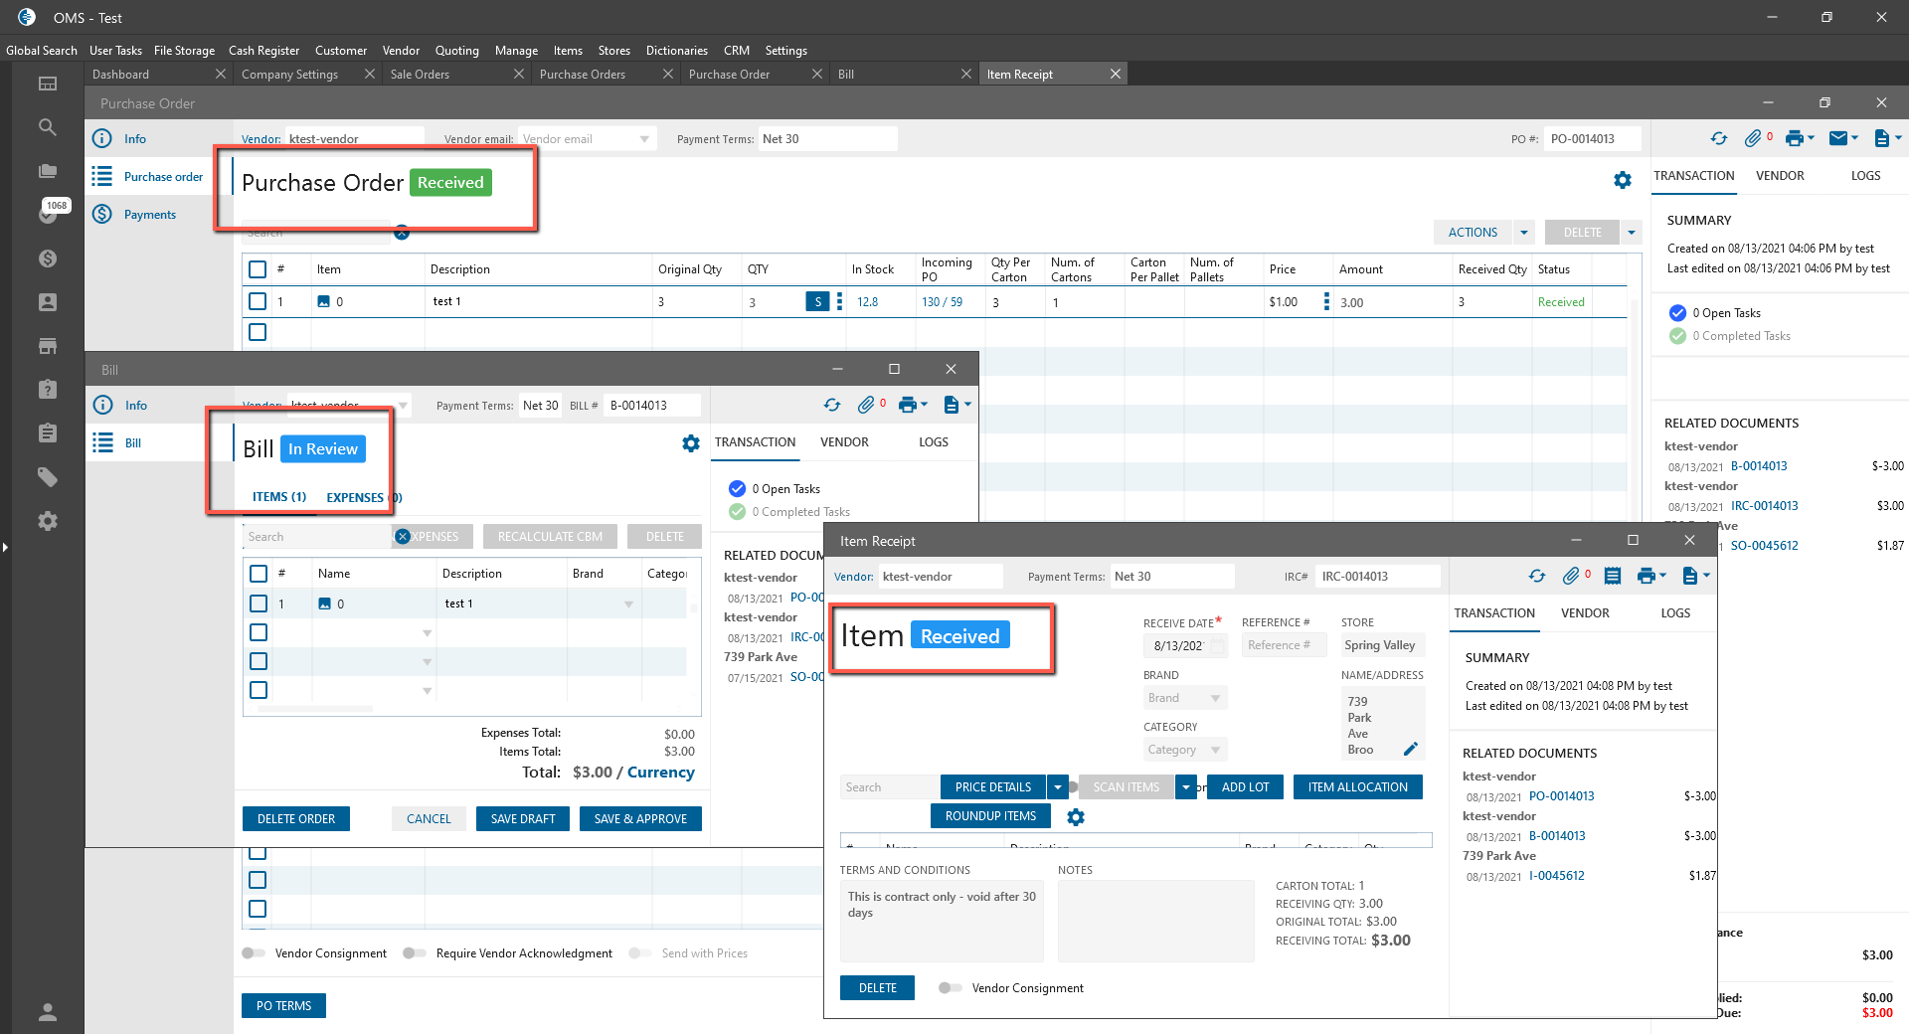Click the search icon in left sidebar
The width and height of the screenshot is (1909, 1034).
click(47, 127)
